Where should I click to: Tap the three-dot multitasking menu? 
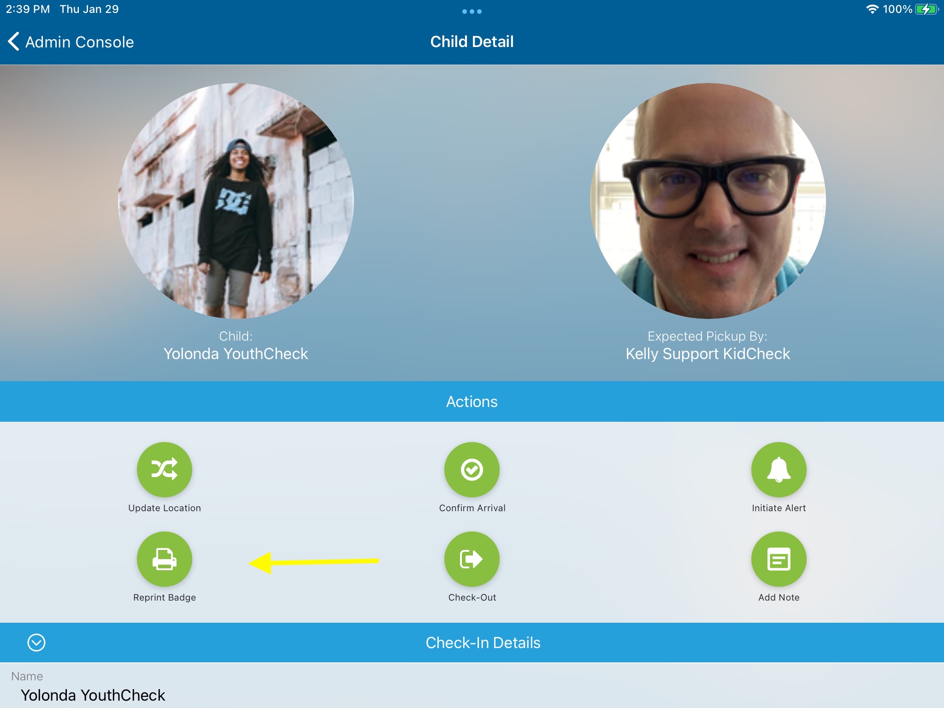472,12
